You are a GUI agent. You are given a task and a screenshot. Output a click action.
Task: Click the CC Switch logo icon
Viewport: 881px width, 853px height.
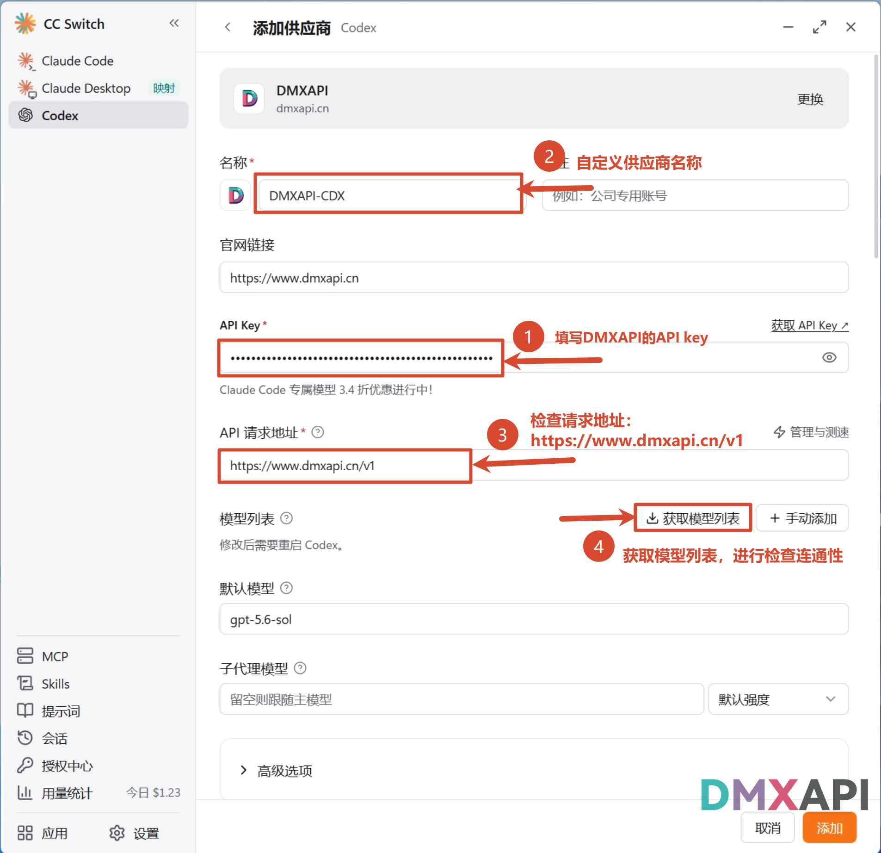tap(25, 24)
